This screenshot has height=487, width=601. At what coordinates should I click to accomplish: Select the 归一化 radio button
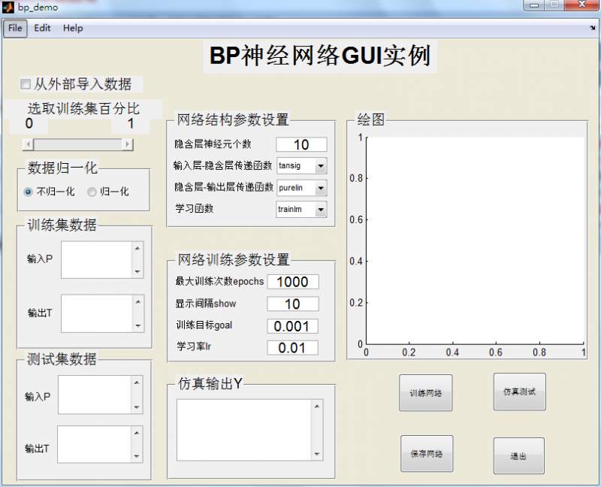pyautogui.click(x=92, y=192)
